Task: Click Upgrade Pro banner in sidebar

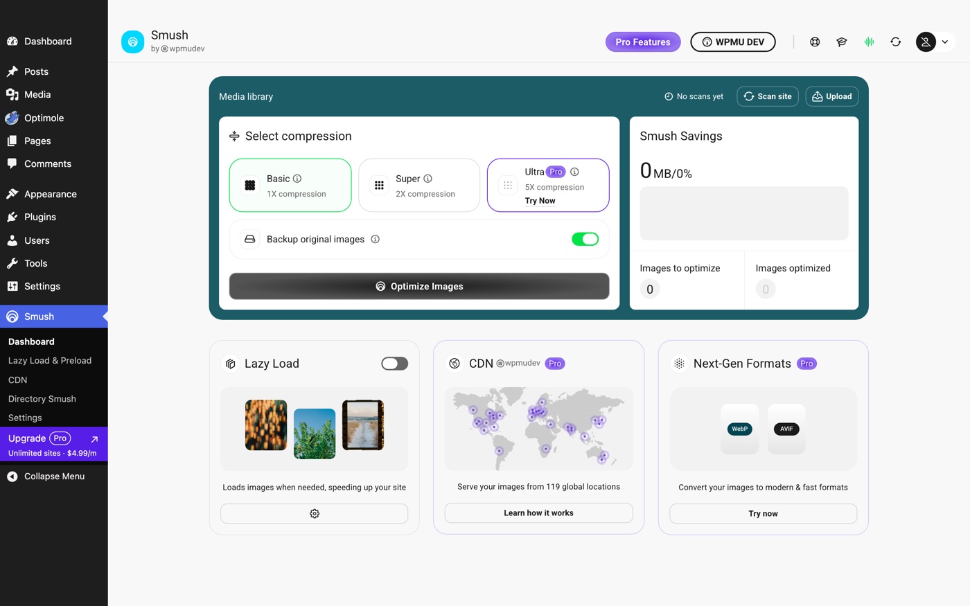Action: pos(53,445)
